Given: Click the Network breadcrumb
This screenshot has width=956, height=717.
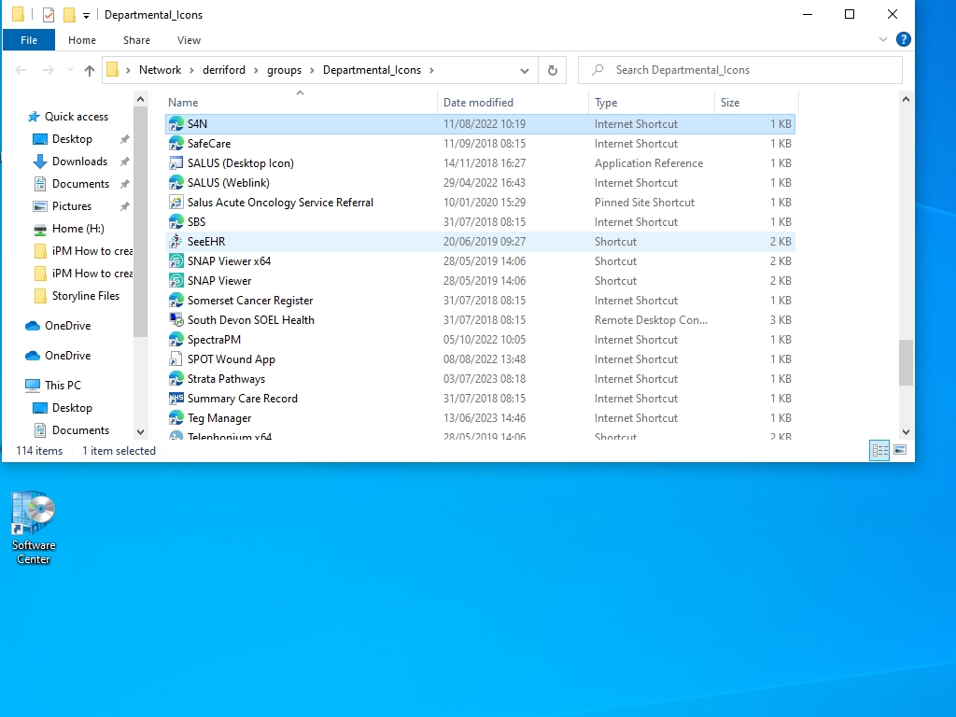Looking at the screenshot, I should [x=160, y=70].
